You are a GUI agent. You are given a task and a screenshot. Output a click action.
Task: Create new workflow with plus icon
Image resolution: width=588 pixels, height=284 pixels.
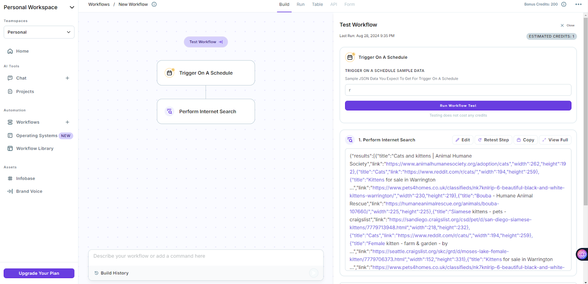coord(67,122)
